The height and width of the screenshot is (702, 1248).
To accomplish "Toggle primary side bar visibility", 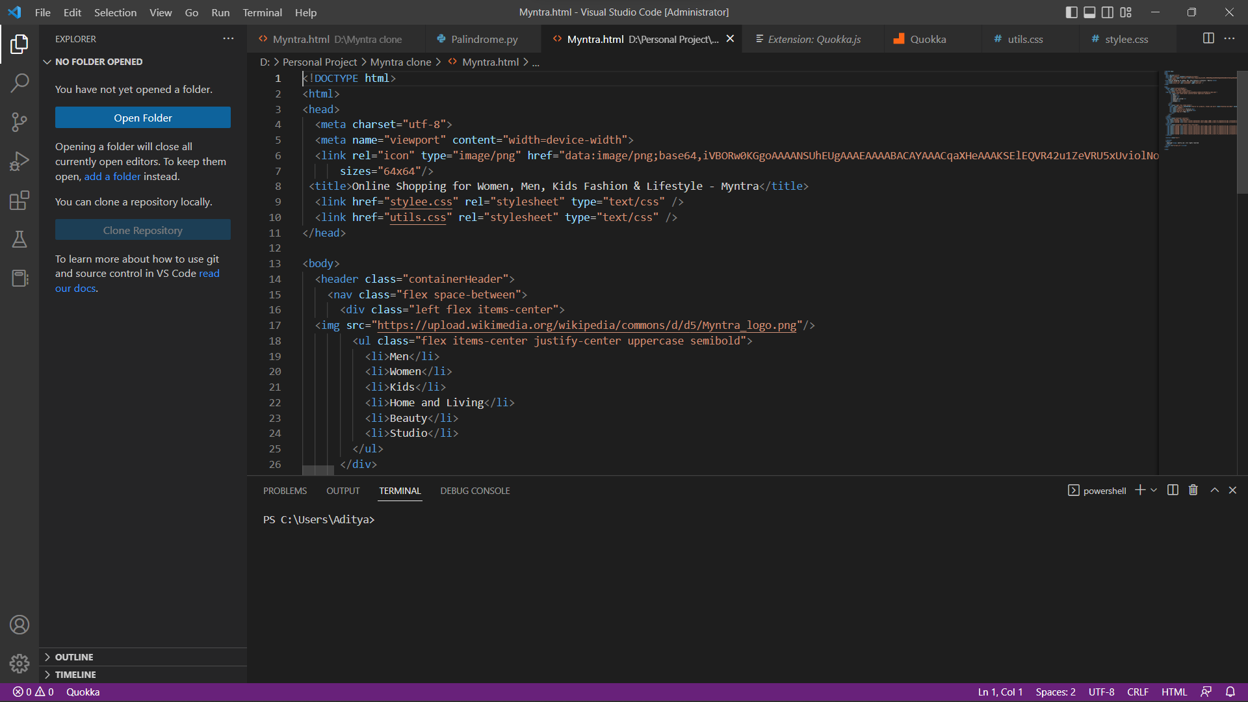I will 1072,12.
